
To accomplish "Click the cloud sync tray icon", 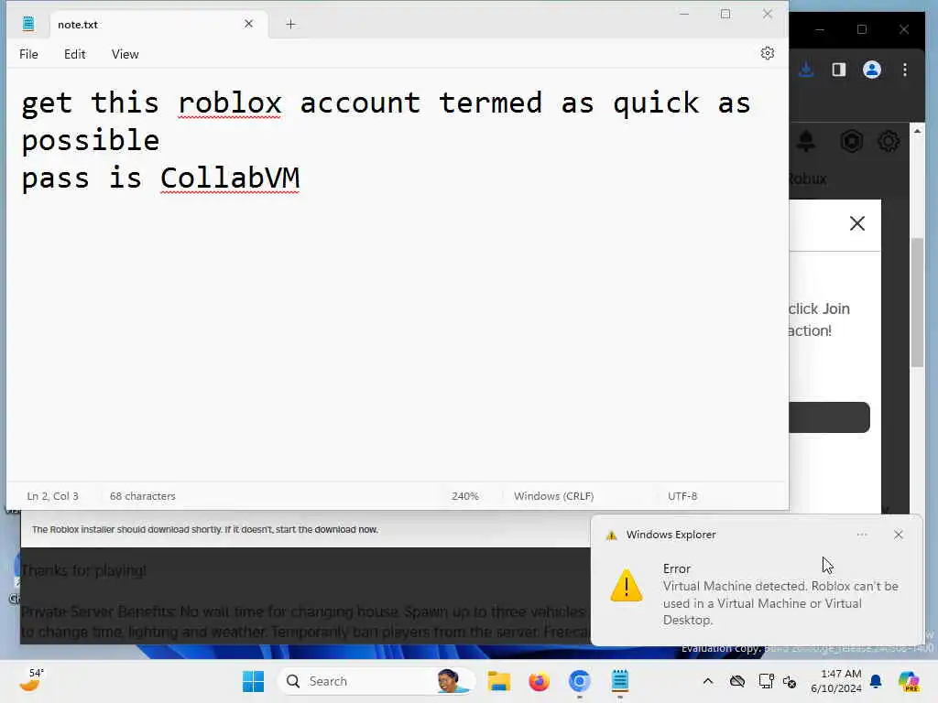I will point(737,681).
